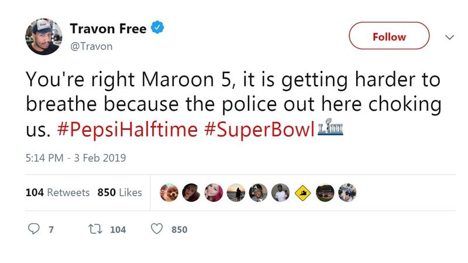Open tweet options dropdown chevron
The image size is (468, 263).
(x=449, y=37)
